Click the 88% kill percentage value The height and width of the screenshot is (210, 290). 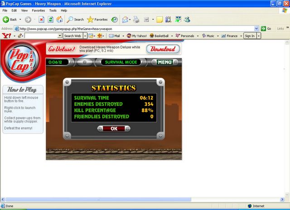(147, 110)
